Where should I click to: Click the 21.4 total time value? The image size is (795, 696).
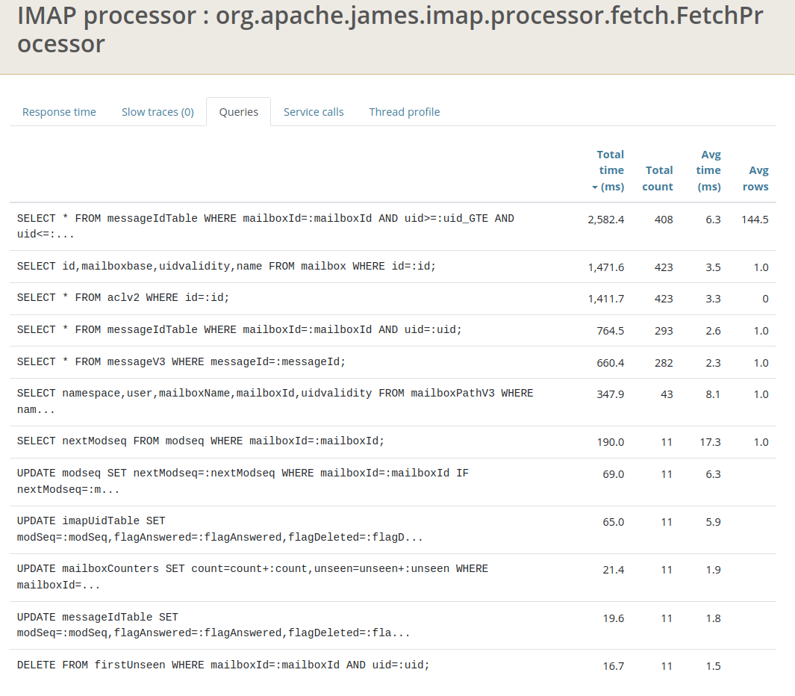pyautogui.click(x=614, y=570)
